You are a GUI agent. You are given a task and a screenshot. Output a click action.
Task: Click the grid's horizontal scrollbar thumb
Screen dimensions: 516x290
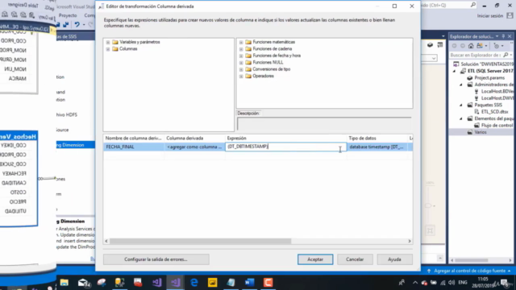point(200,241)
